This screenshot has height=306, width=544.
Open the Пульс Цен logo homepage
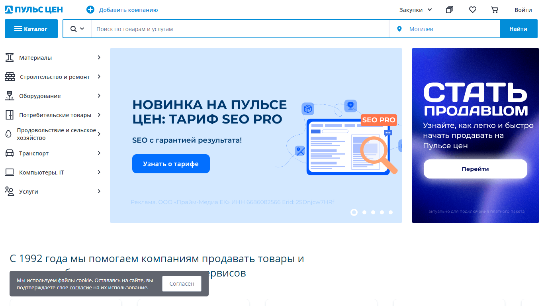pyautogui.click(x=34, y=10)
